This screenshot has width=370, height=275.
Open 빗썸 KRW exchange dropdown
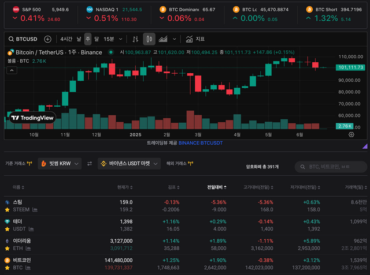(60, 164)
